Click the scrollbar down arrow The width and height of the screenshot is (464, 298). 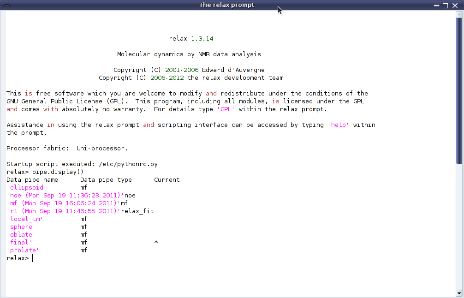tap(459, 293)
